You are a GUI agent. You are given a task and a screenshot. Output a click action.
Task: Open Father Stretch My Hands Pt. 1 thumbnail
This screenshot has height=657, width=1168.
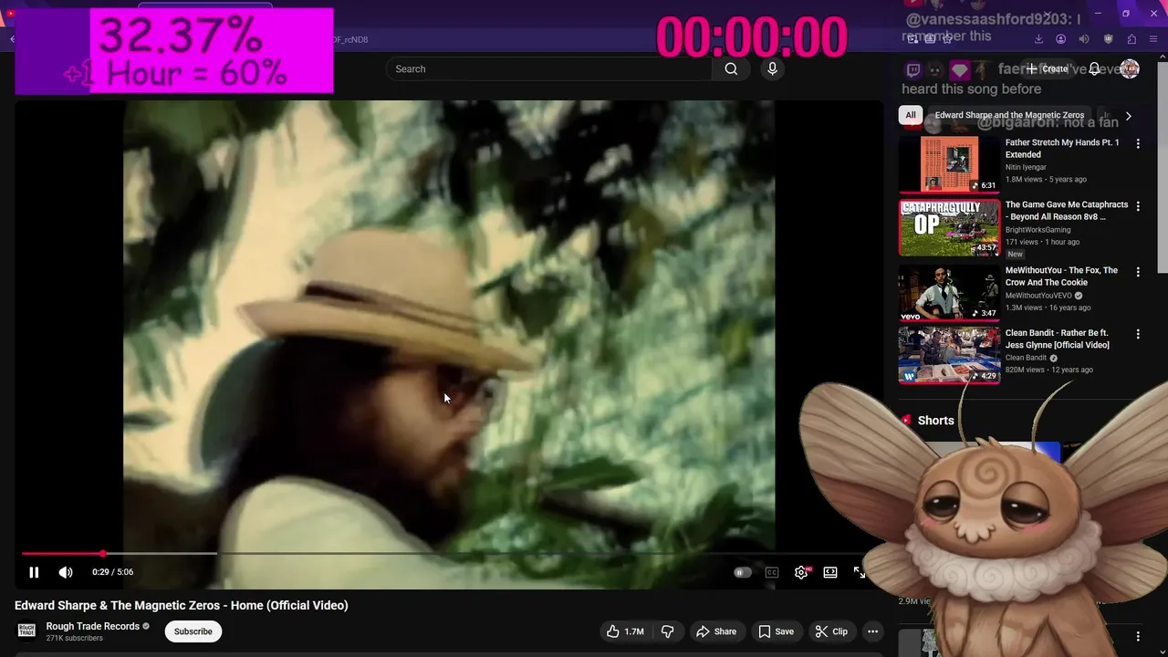949,164
